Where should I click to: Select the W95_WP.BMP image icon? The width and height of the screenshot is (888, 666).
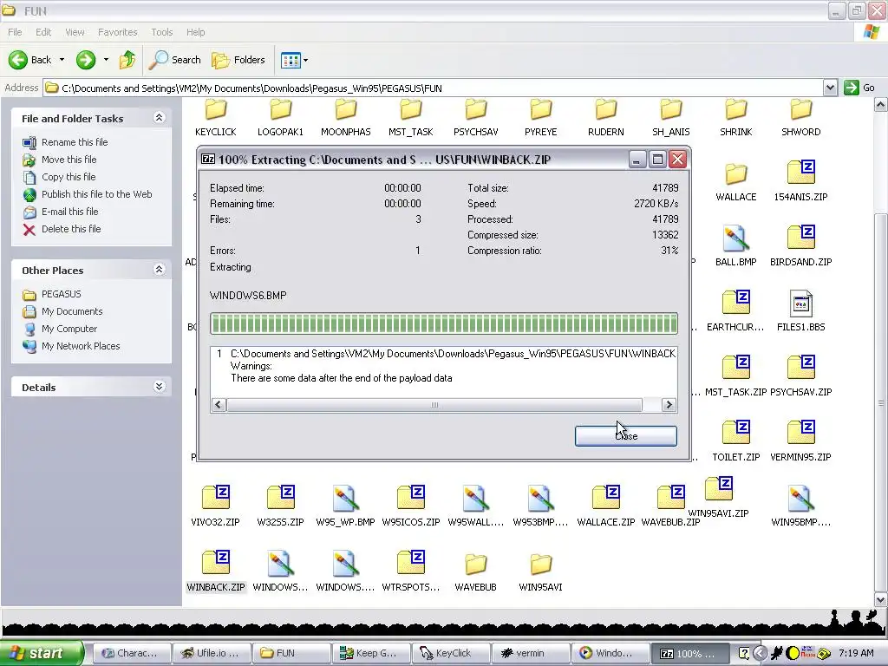[345, 499]
